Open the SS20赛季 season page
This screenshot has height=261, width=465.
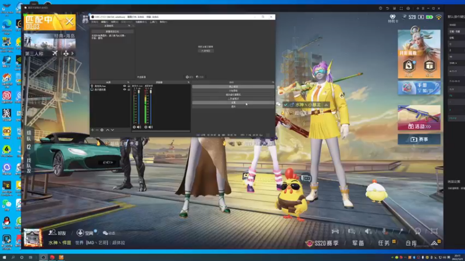point(323,243)
